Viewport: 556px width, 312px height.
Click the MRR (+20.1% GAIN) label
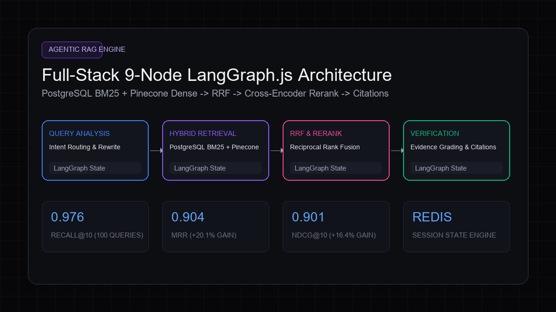pos(204,235)
